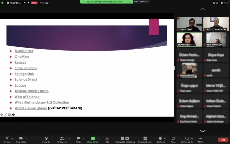Click the gallery panel resize handle
The width and height of the screenshot is (230, 144).
(175, 68)
